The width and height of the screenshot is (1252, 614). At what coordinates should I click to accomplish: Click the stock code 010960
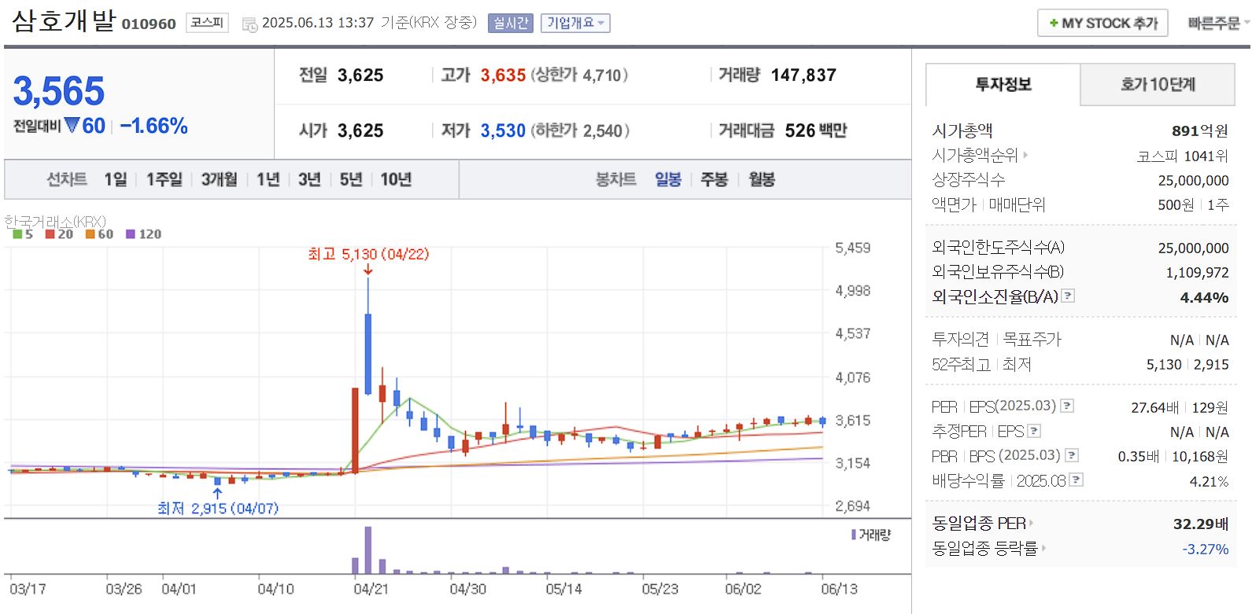click(149, 24)
